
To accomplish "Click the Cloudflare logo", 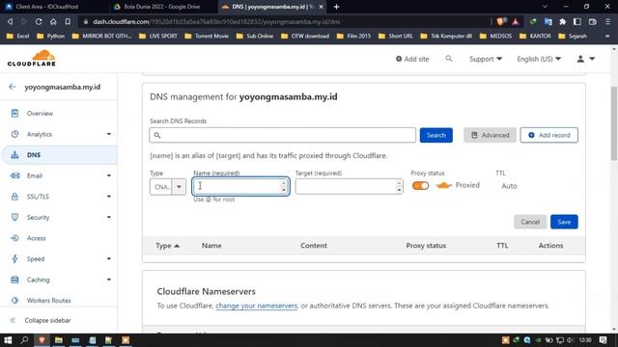I will 32,58.
